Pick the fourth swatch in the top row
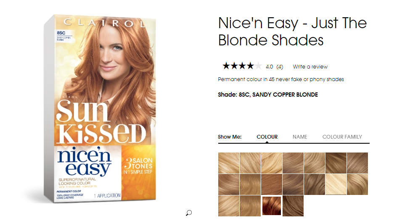The width and height of the screenshot is (394, 221). coord(293,163)
